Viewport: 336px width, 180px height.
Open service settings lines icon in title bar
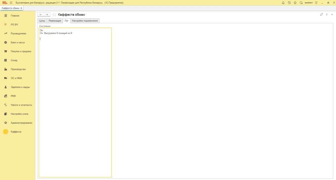(316, 3)
